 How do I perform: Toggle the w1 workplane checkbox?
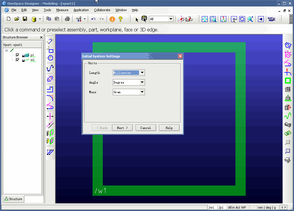18,60
